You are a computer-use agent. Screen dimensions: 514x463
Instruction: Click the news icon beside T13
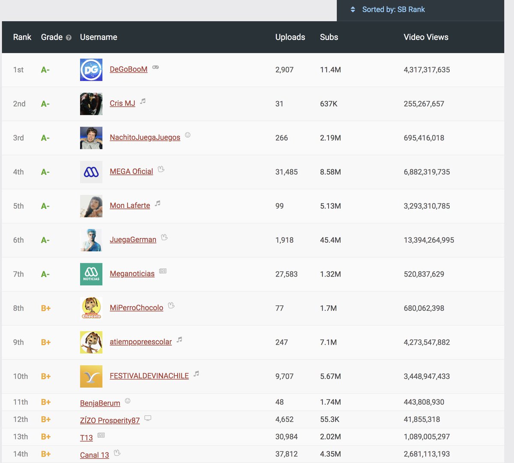101,435
